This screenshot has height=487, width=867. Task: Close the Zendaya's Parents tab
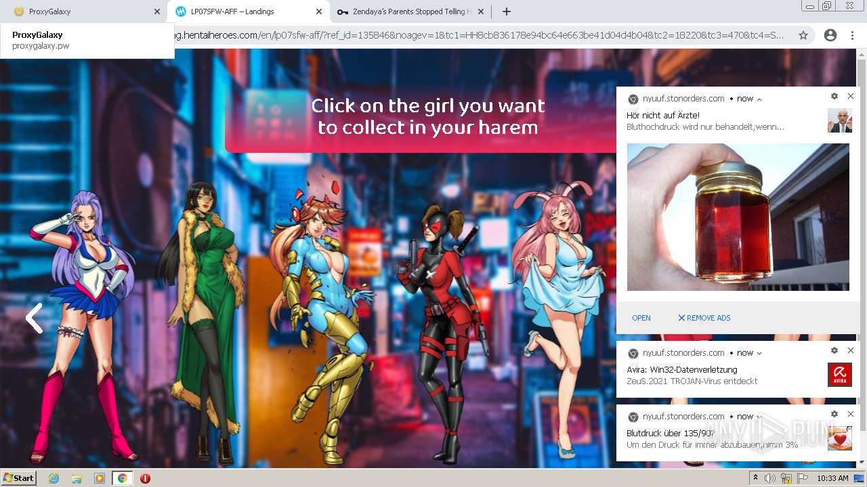[481, 11]
